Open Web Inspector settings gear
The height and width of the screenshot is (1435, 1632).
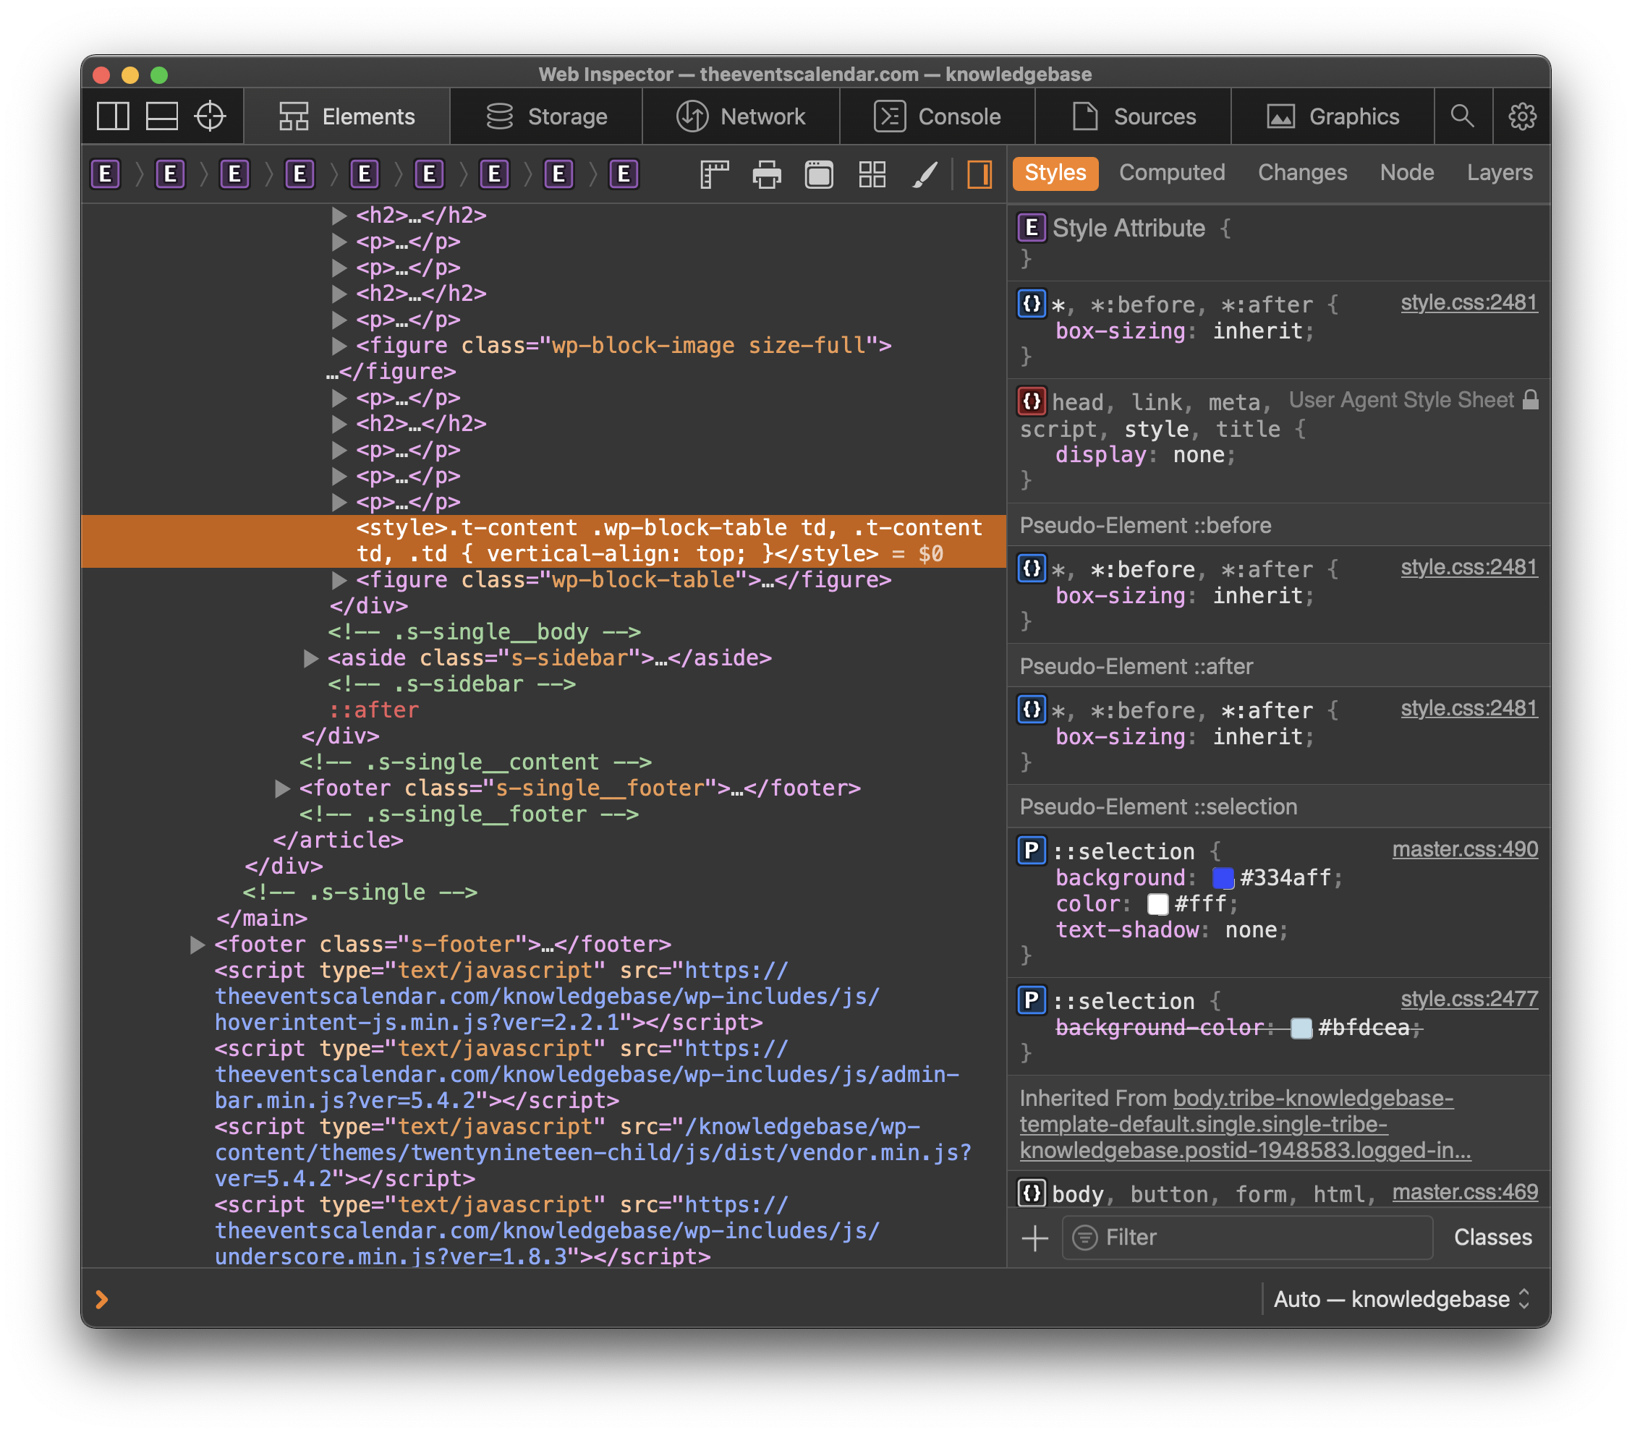(x=1522, y=116)
